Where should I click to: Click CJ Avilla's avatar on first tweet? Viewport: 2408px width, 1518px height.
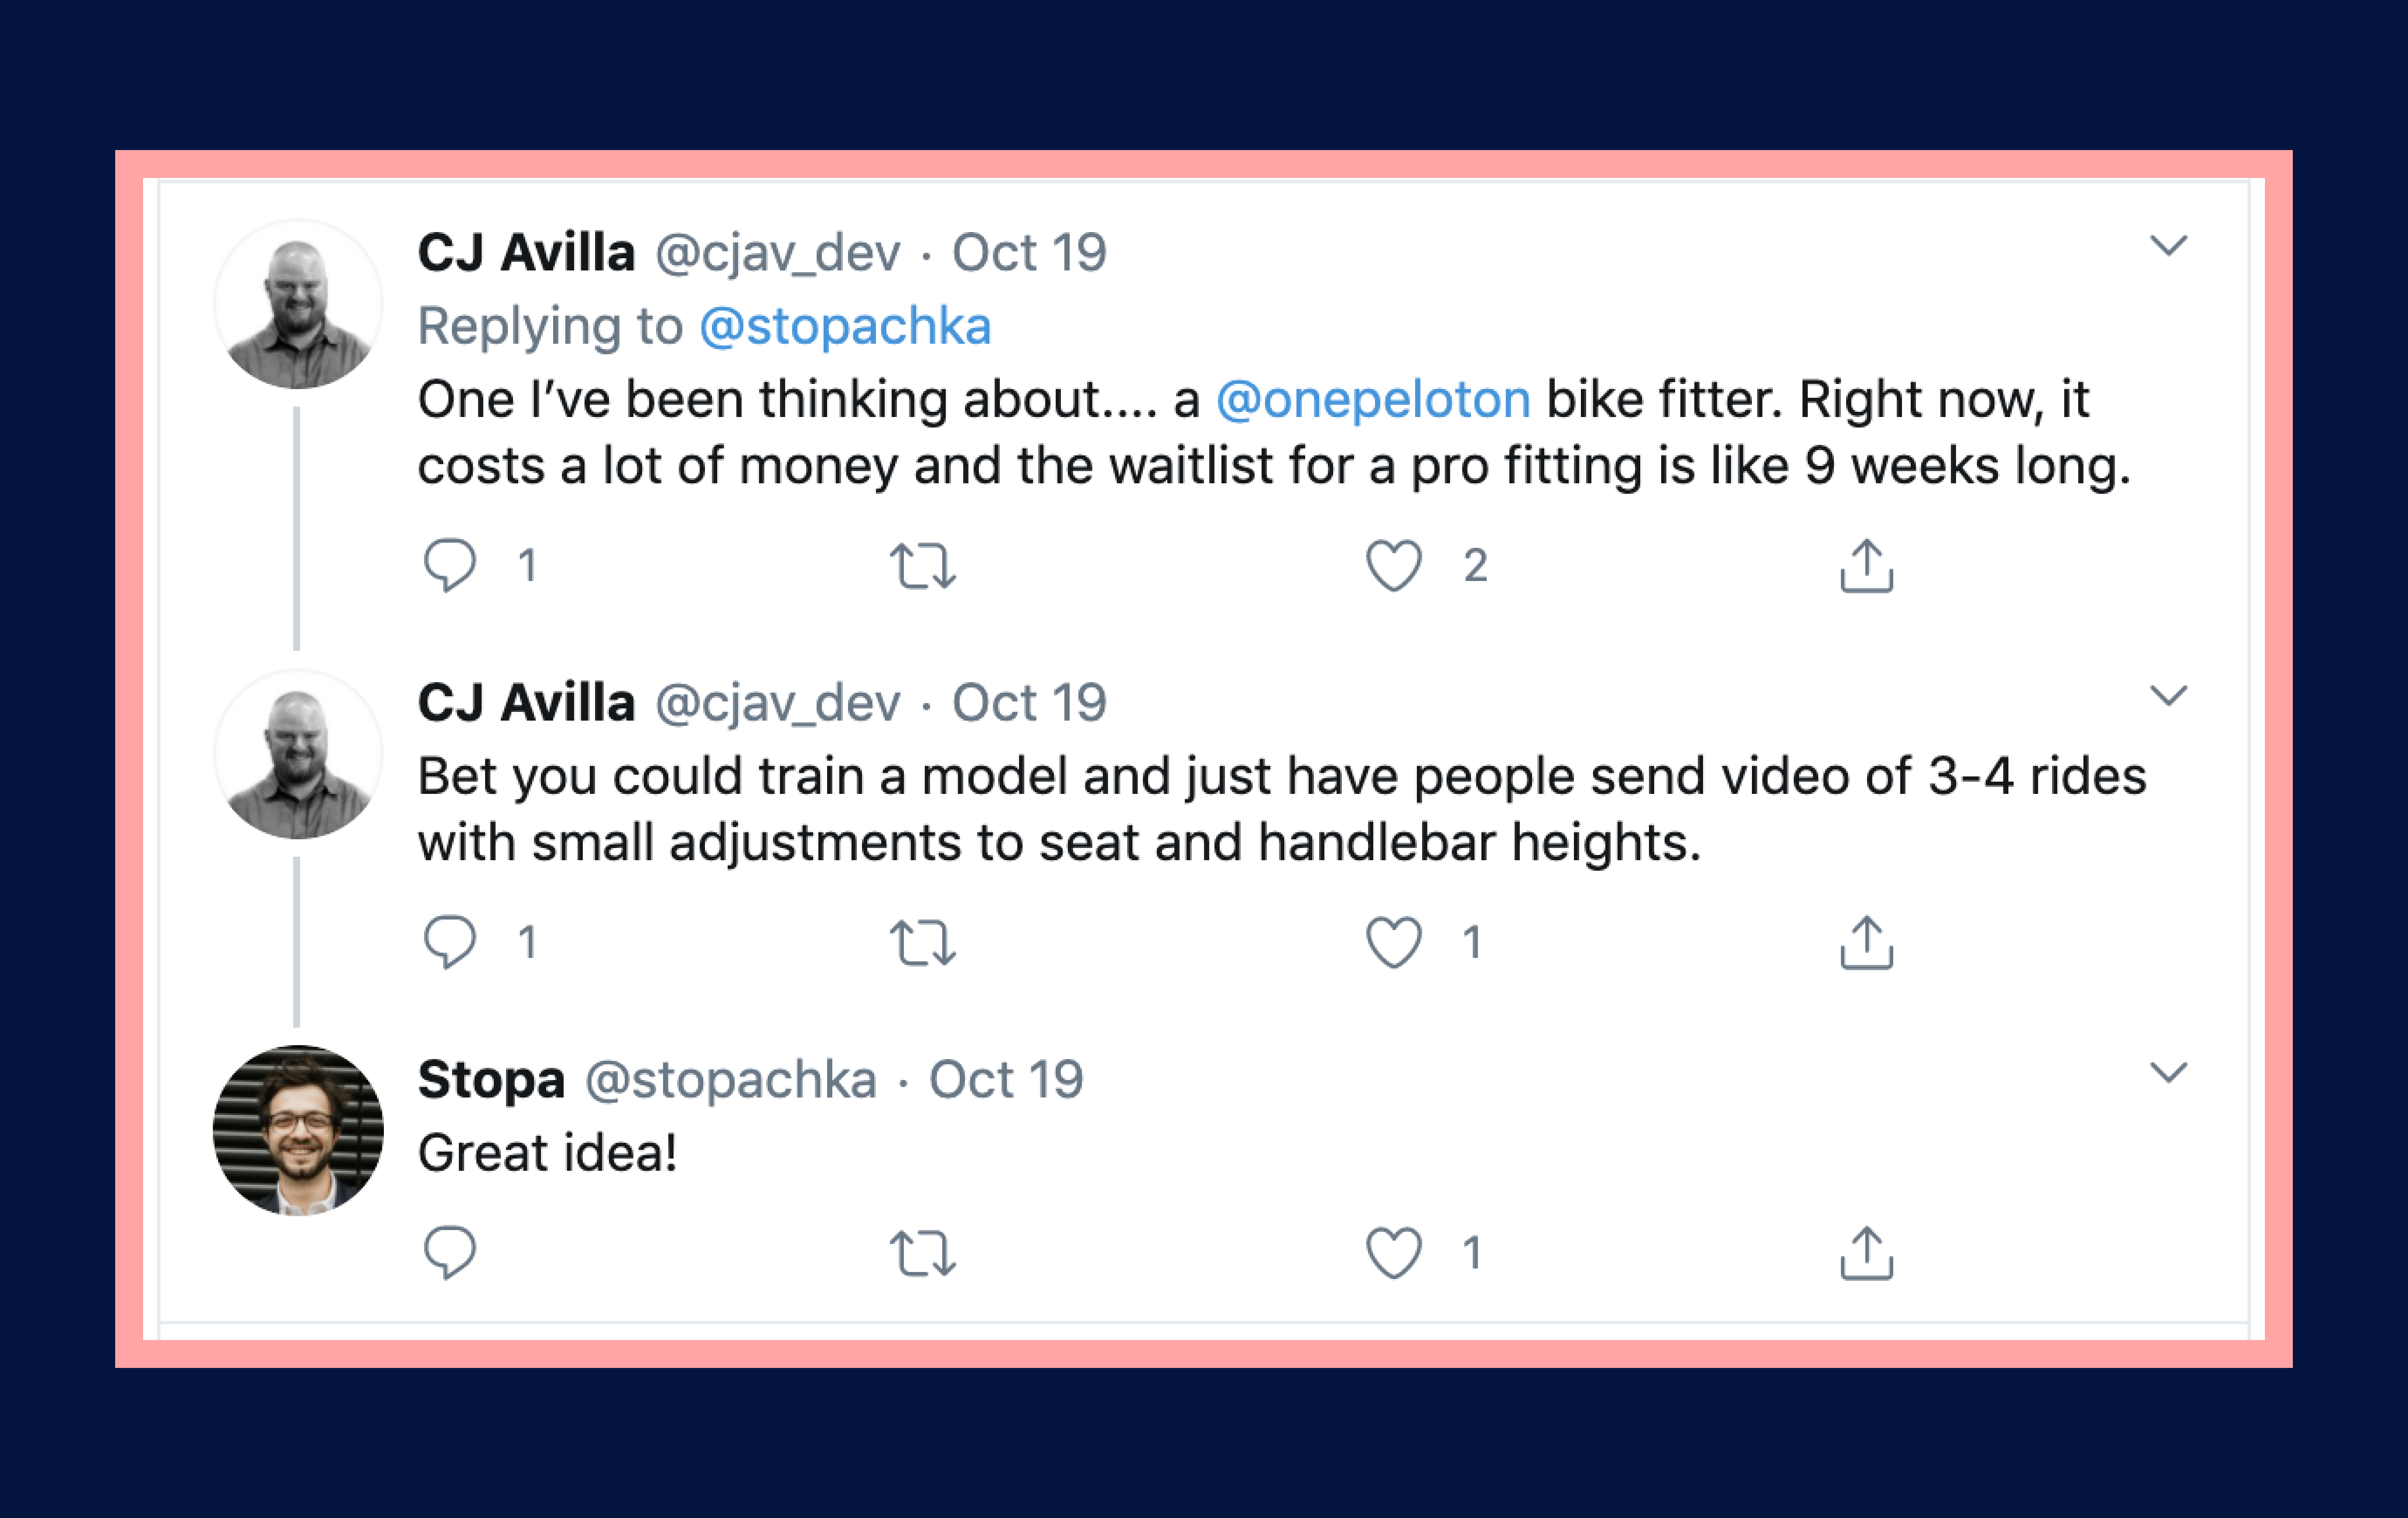tap(298, 304)
